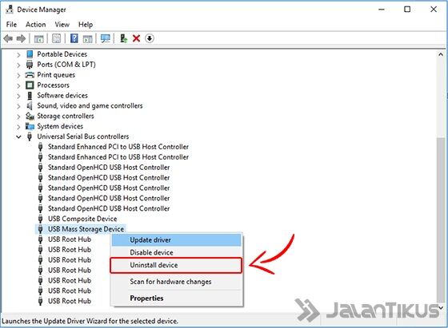448x328 pixels.
Task: Click the Back arrow toolbar icon
Action: pyautogui.click(x=8, y=38)
